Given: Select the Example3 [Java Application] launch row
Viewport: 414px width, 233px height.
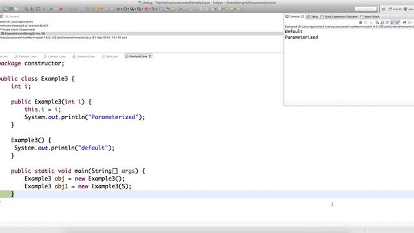Looking at the screenshot, I should (16, 21).
